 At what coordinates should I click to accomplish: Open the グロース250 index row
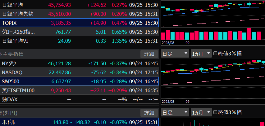pos(79,32)
